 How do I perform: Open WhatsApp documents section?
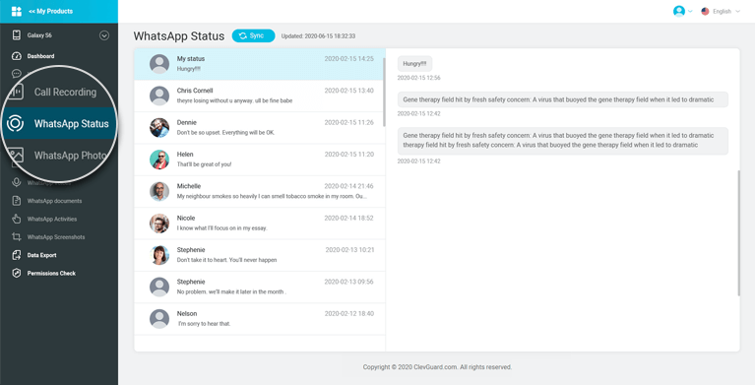tap(54, 201)
